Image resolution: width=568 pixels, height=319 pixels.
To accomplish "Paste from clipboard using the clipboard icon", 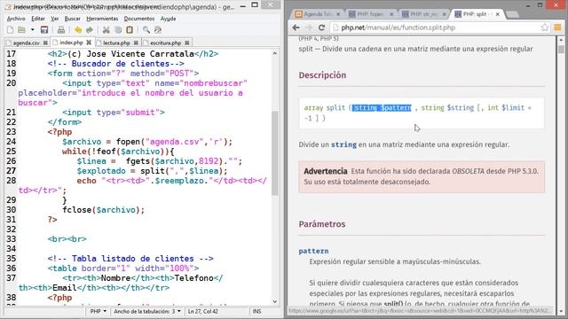I will tap(130, 30).
